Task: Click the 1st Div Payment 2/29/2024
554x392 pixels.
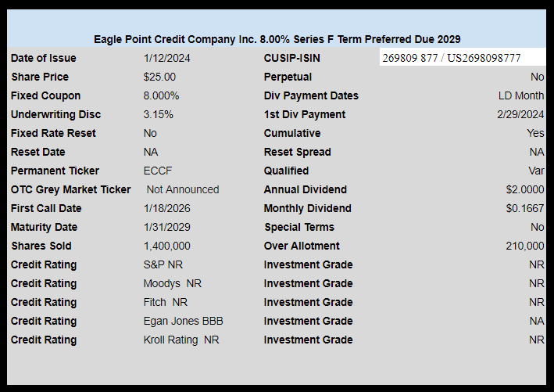Action: click(520, 114)
